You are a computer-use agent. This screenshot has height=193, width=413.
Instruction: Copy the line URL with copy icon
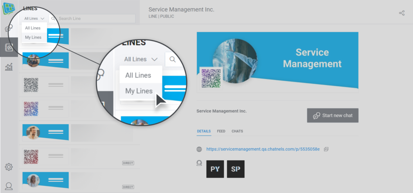326,149
